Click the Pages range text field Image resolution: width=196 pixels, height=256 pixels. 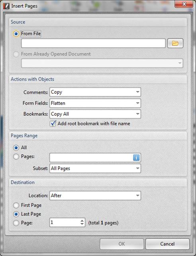coord(91,158)
